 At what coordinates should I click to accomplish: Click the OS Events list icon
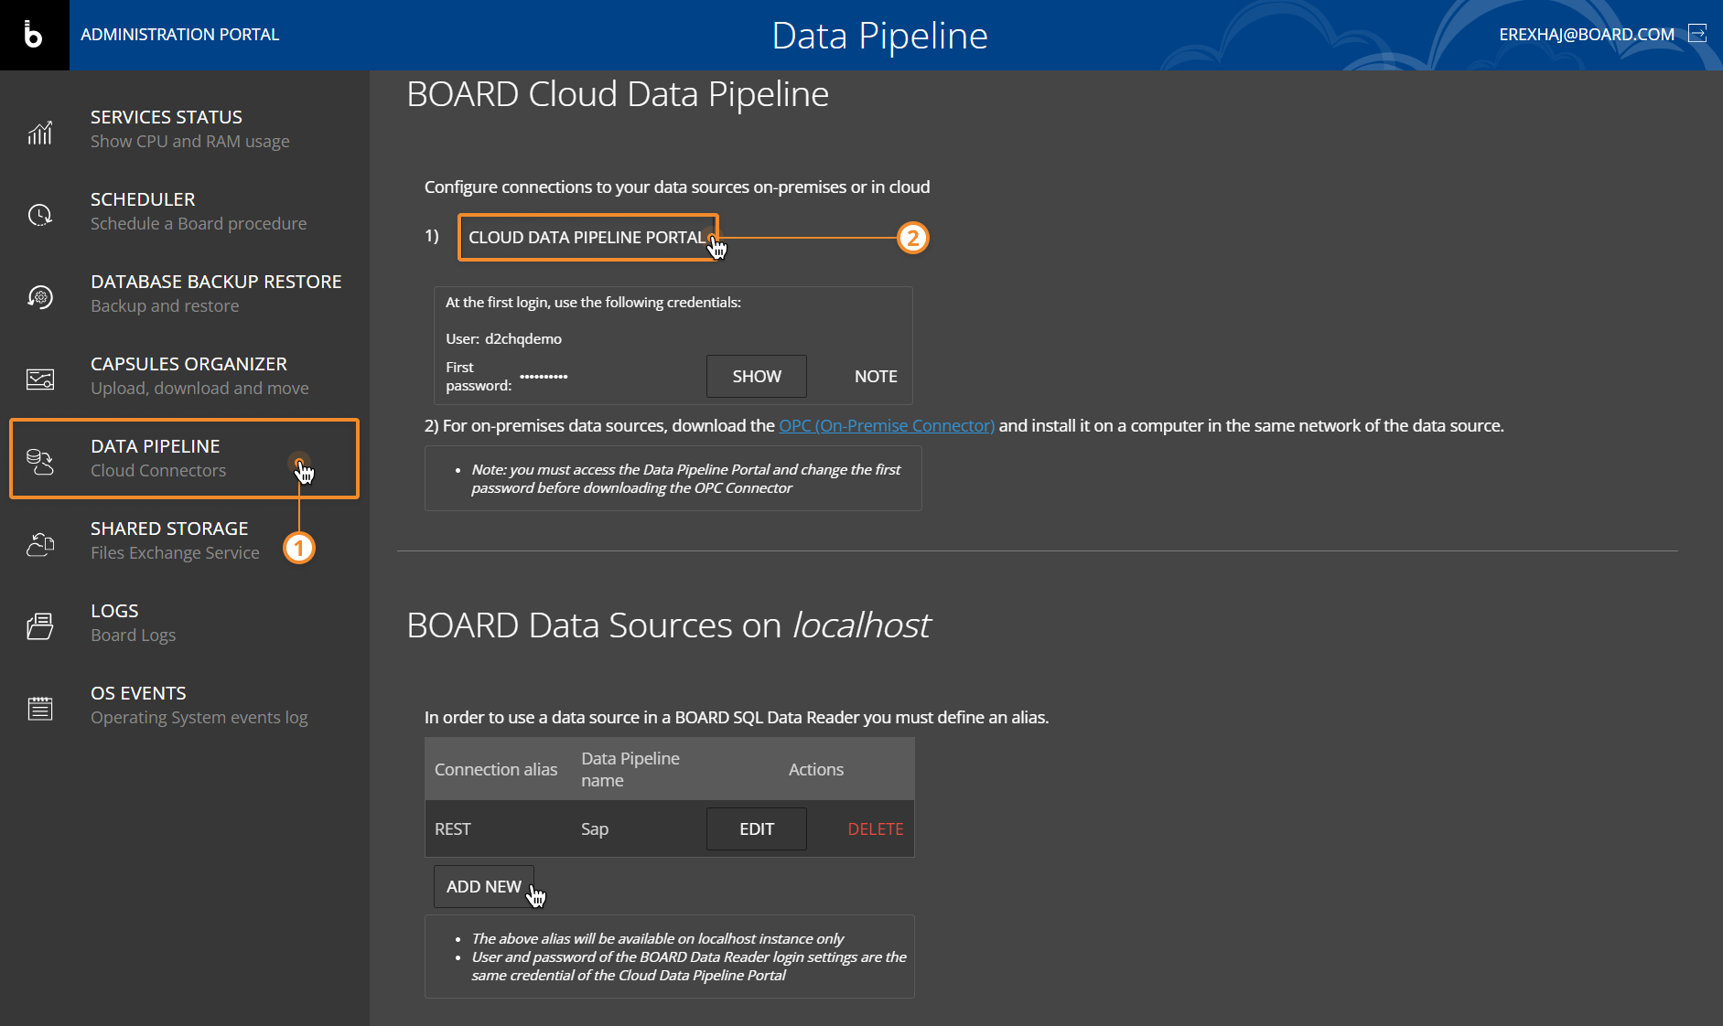click(40, 709)
